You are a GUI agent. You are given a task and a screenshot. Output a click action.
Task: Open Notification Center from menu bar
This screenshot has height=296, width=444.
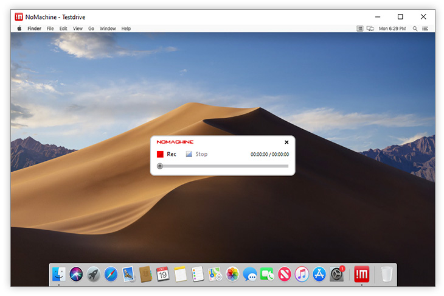tap(425, 29)
